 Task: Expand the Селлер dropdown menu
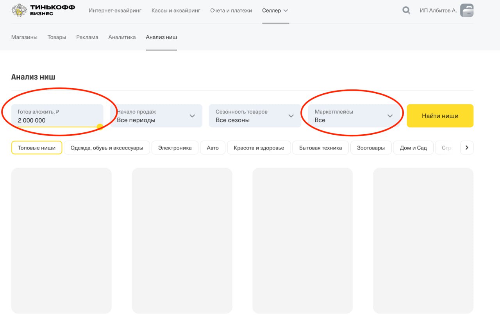tap(275, 11)
